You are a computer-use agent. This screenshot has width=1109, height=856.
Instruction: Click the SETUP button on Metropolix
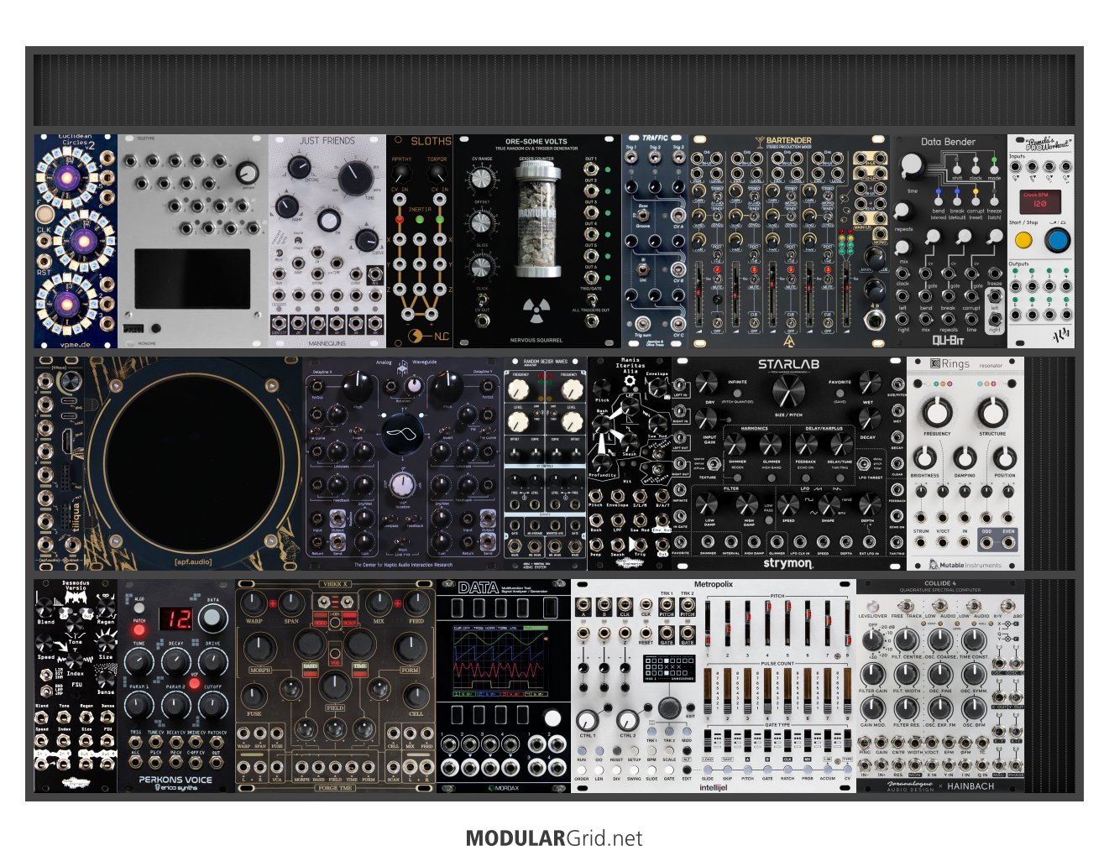coord(634,749)
